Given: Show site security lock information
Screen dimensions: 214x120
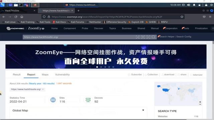Looking at the screenshot, I should coord(49,17).
